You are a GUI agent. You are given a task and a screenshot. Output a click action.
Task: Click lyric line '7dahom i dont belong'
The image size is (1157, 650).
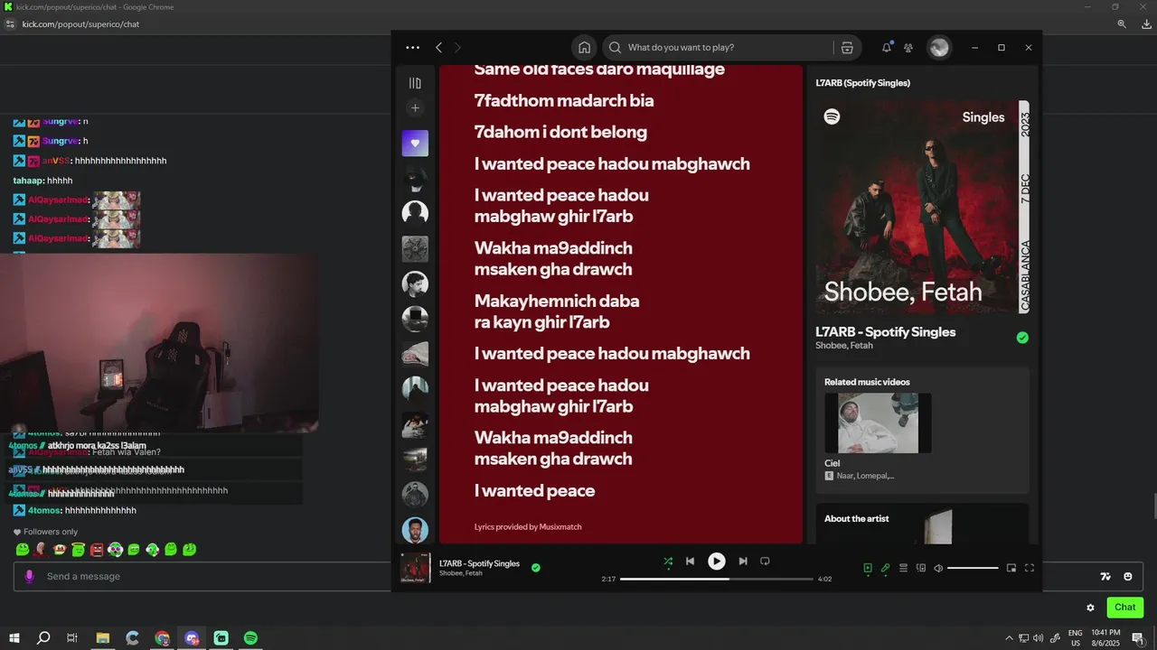pos(560,132)
